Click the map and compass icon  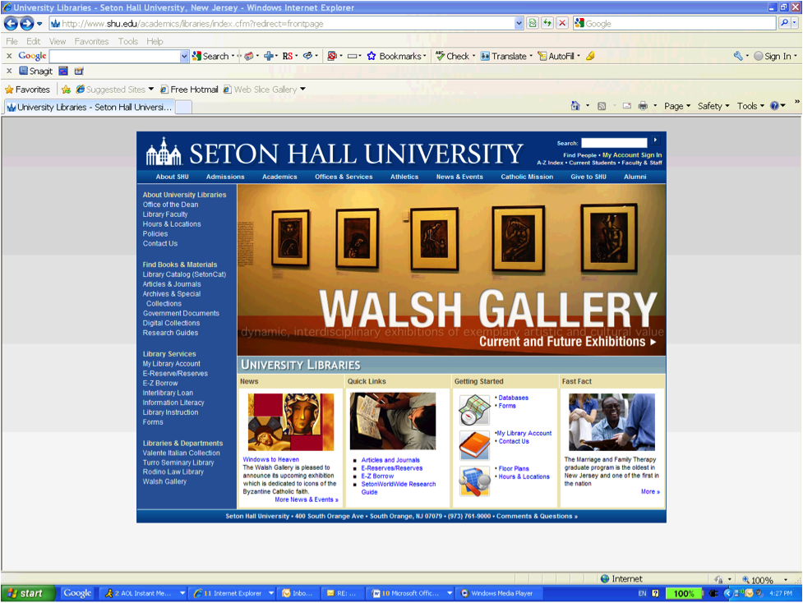(x=474, y=409)
